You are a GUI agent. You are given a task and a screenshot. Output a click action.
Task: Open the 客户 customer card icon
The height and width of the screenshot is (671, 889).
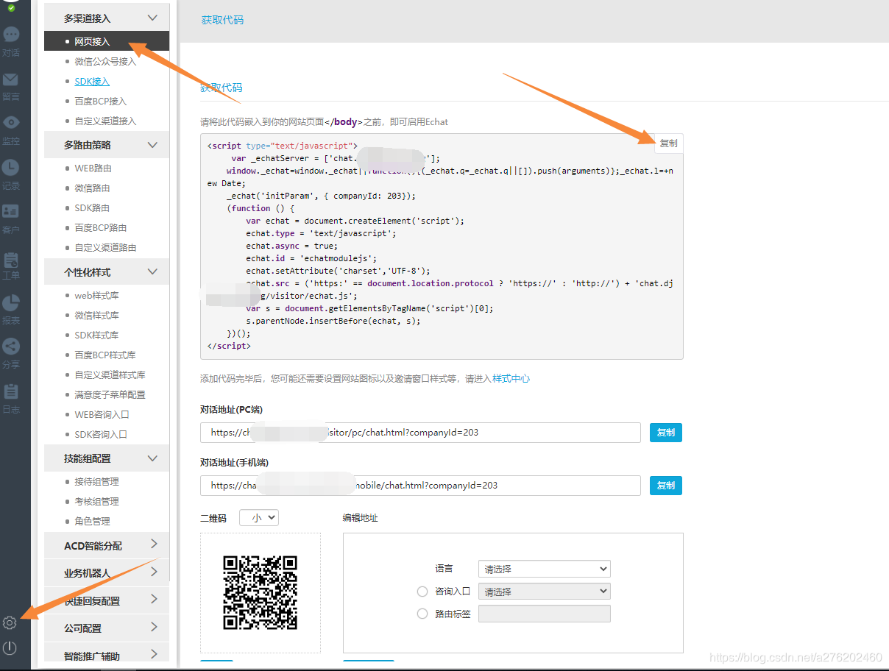pyautogui.click(x=11, y=212)
